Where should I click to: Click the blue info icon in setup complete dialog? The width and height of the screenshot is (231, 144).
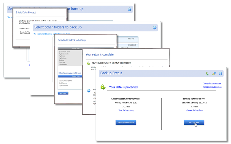tap(89, 90)
